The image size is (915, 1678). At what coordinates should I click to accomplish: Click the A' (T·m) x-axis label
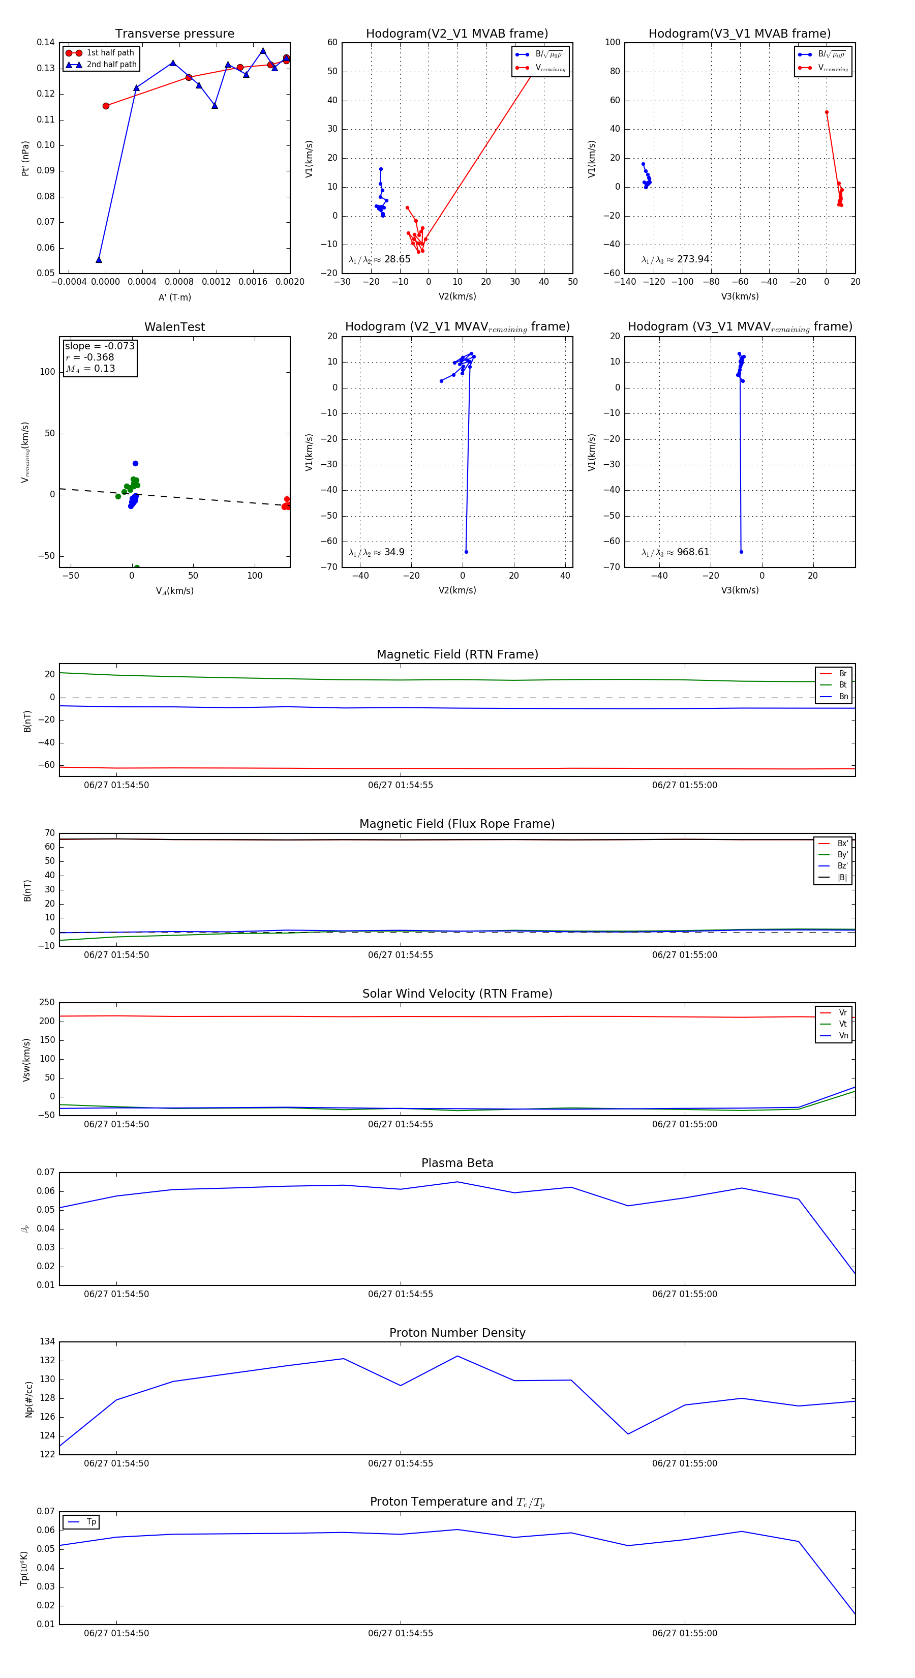(x=174, y=297)
